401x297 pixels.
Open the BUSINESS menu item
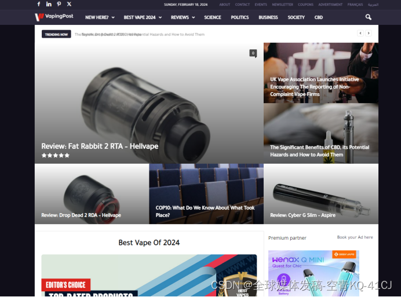click(x=268, y=17)
